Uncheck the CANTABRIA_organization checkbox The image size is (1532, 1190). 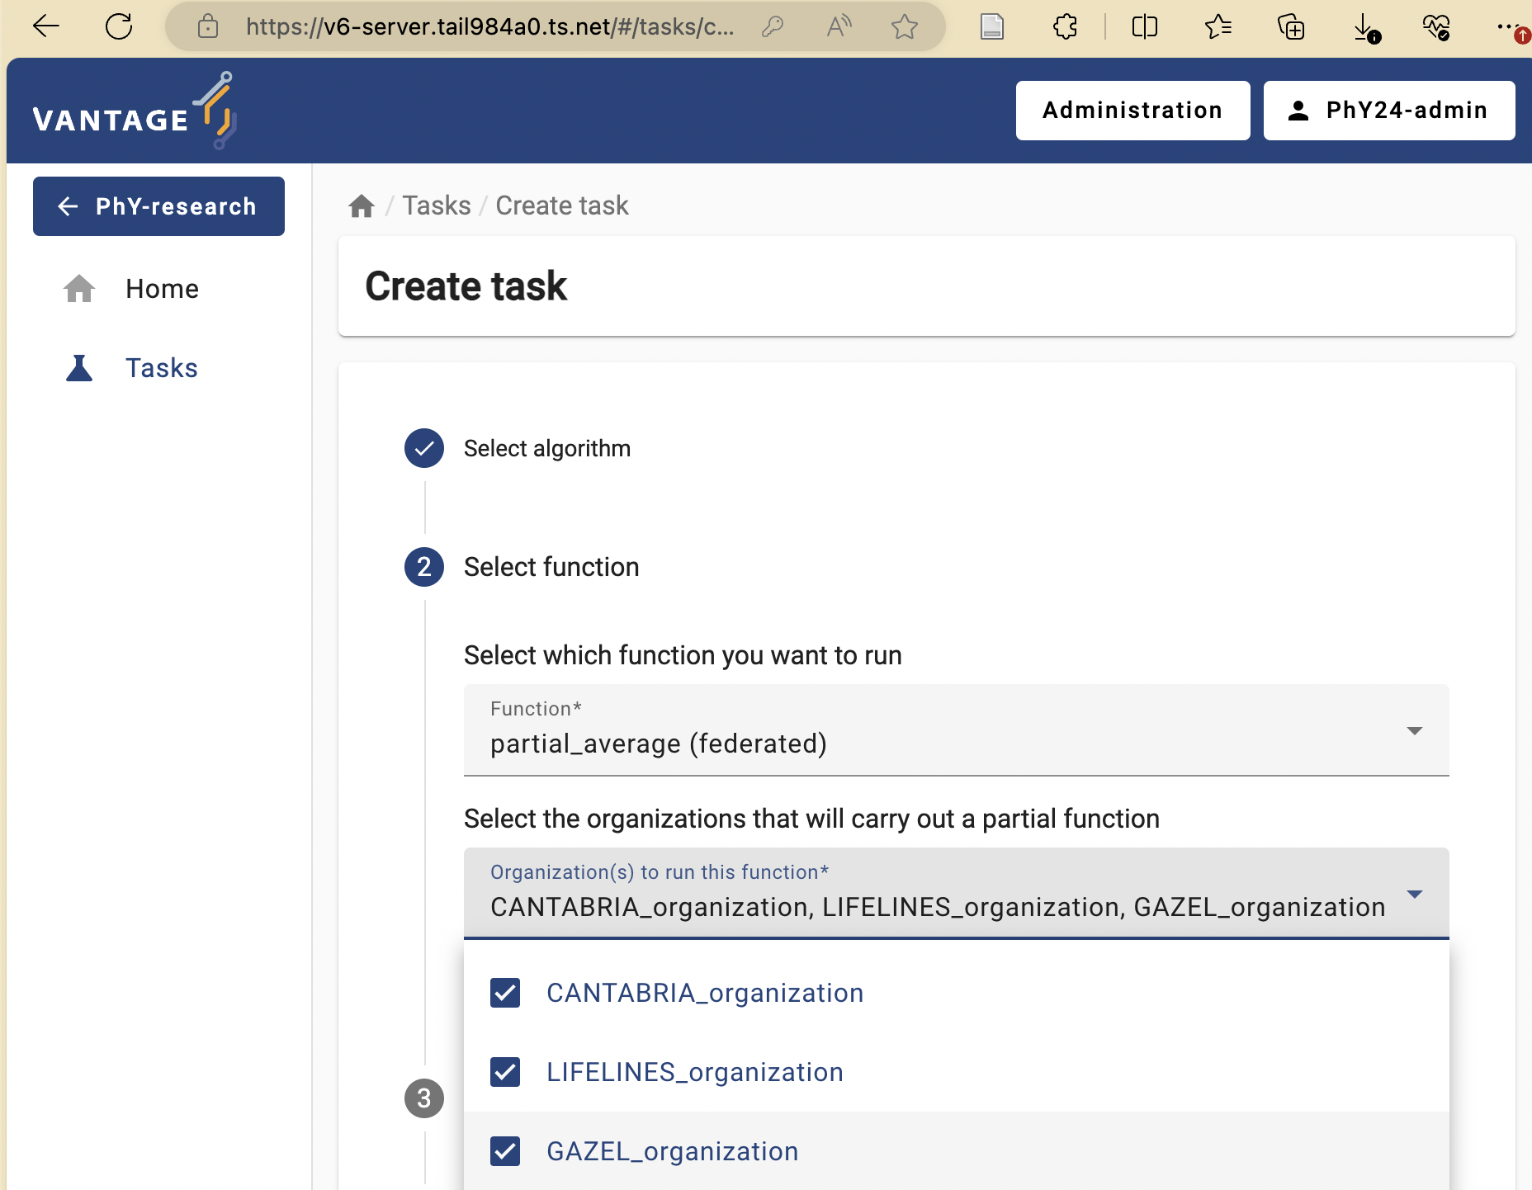505,993
